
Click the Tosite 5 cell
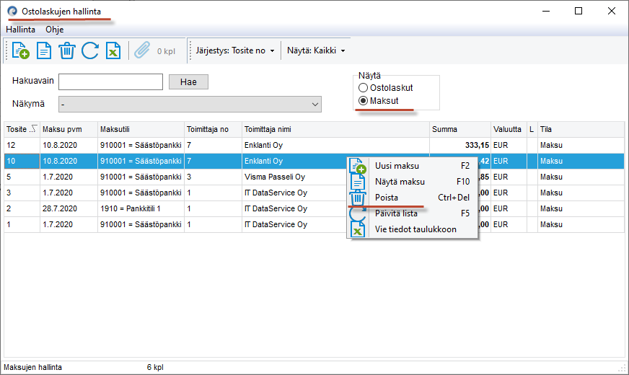tap(22, 177)
